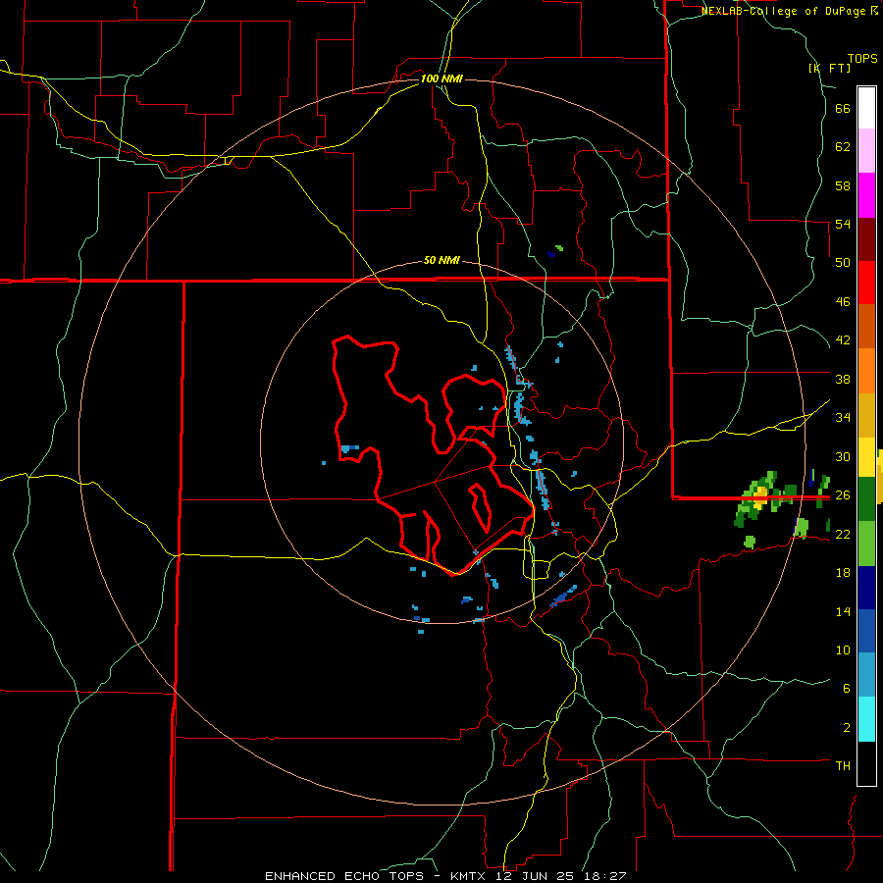Click the "2" legend value
Screen dimensions: 883x883
[x=847, y=728]
